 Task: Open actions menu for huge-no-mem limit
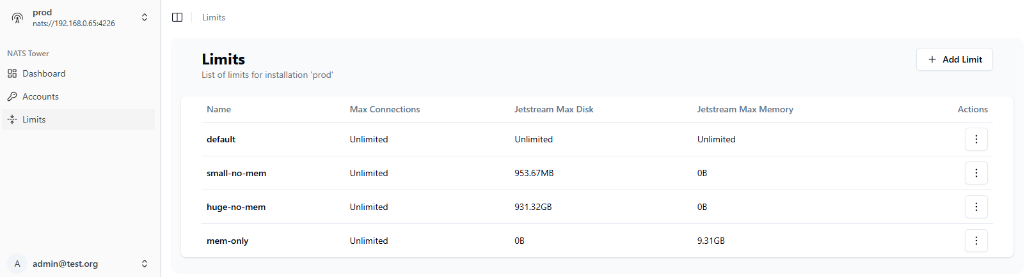[x=976, y=207]
